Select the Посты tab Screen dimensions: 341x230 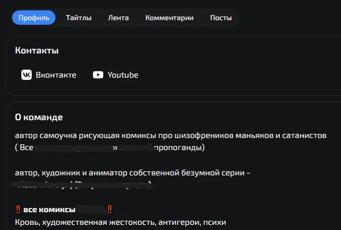(221, 18)
